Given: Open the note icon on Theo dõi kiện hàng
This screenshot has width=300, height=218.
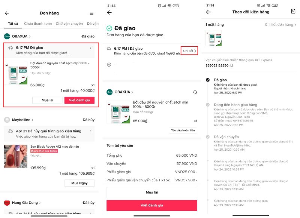Looking at the screenshot, I should (x=293, y=11).
